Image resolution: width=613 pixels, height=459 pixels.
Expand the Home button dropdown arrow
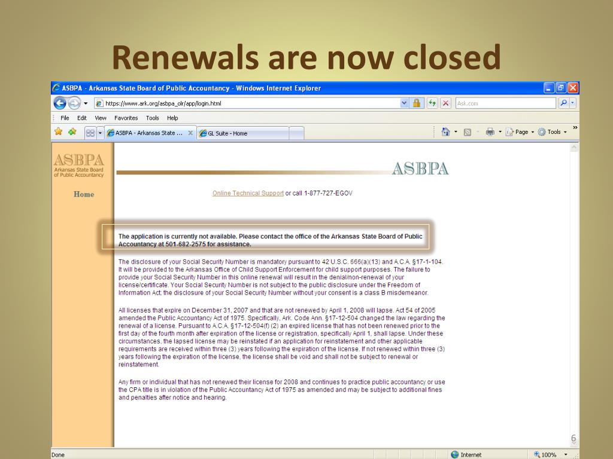click(456, 132)
